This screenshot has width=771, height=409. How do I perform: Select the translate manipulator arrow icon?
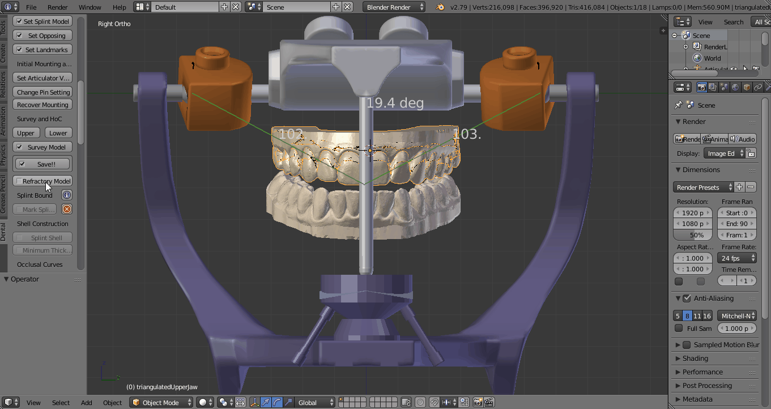pyautogui.click(x=266, y=402)
